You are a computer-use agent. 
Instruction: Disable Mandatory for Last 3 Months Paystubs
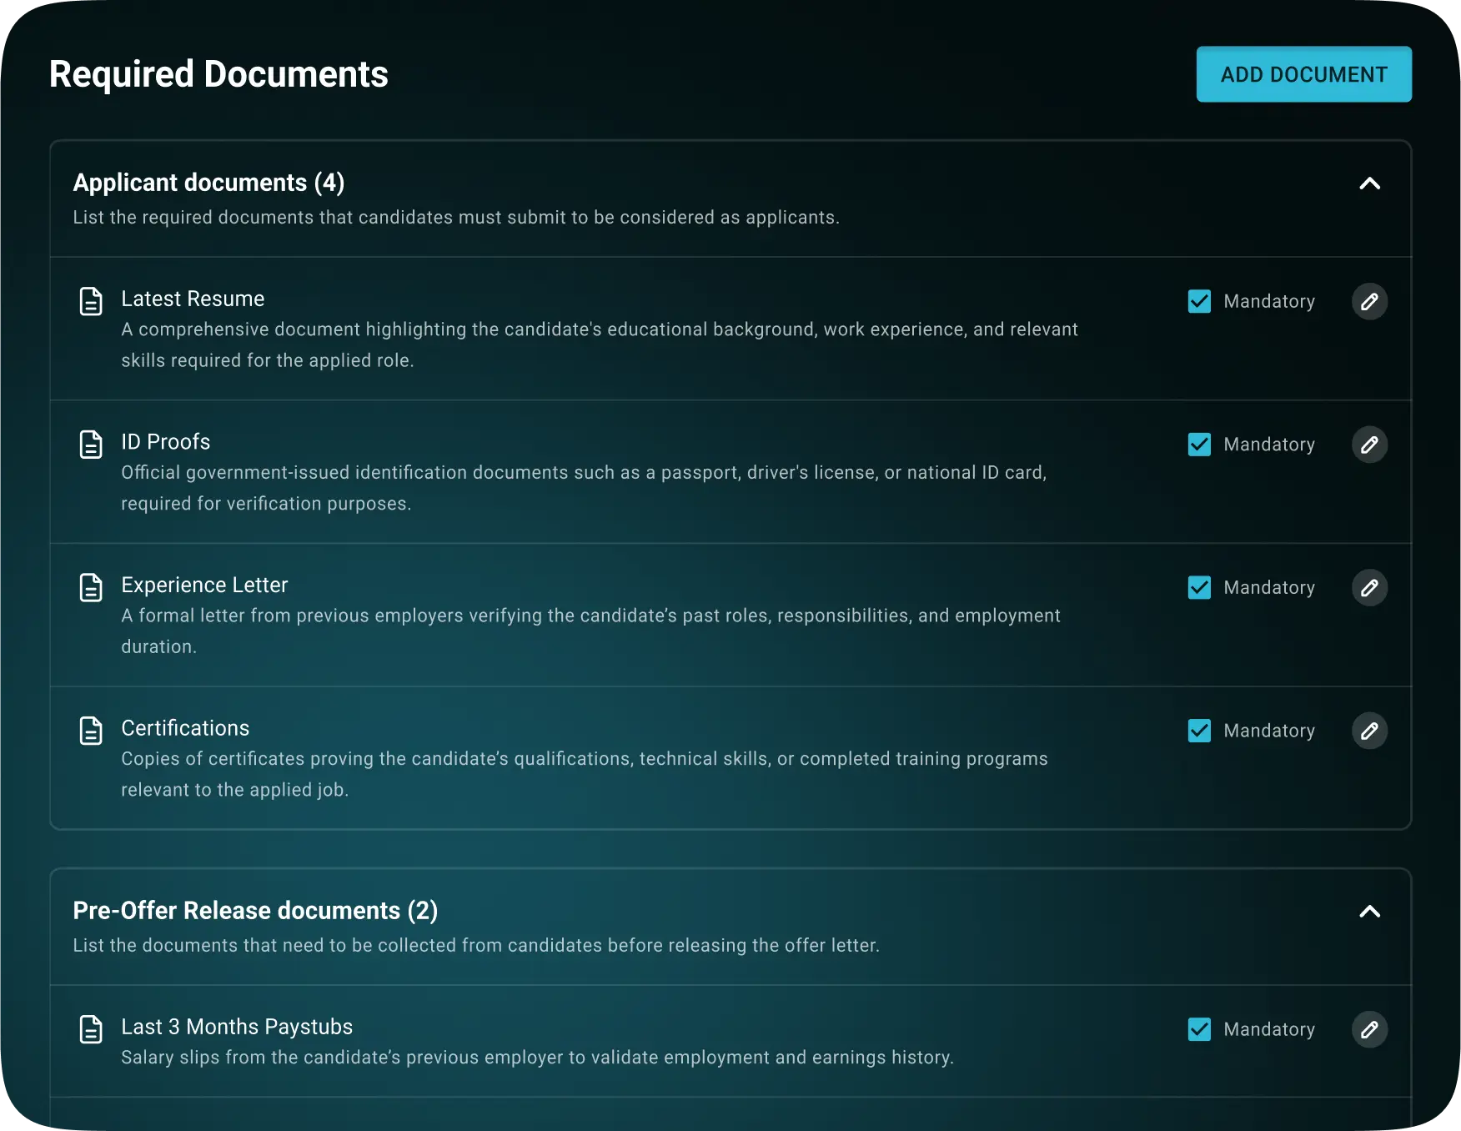tap(1200, 1029)
